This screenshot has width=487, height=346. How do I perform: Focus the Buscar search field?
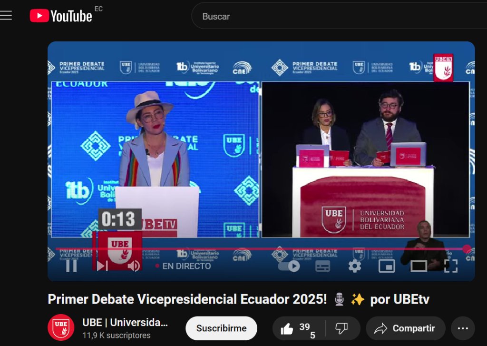(x=339, y=16)
